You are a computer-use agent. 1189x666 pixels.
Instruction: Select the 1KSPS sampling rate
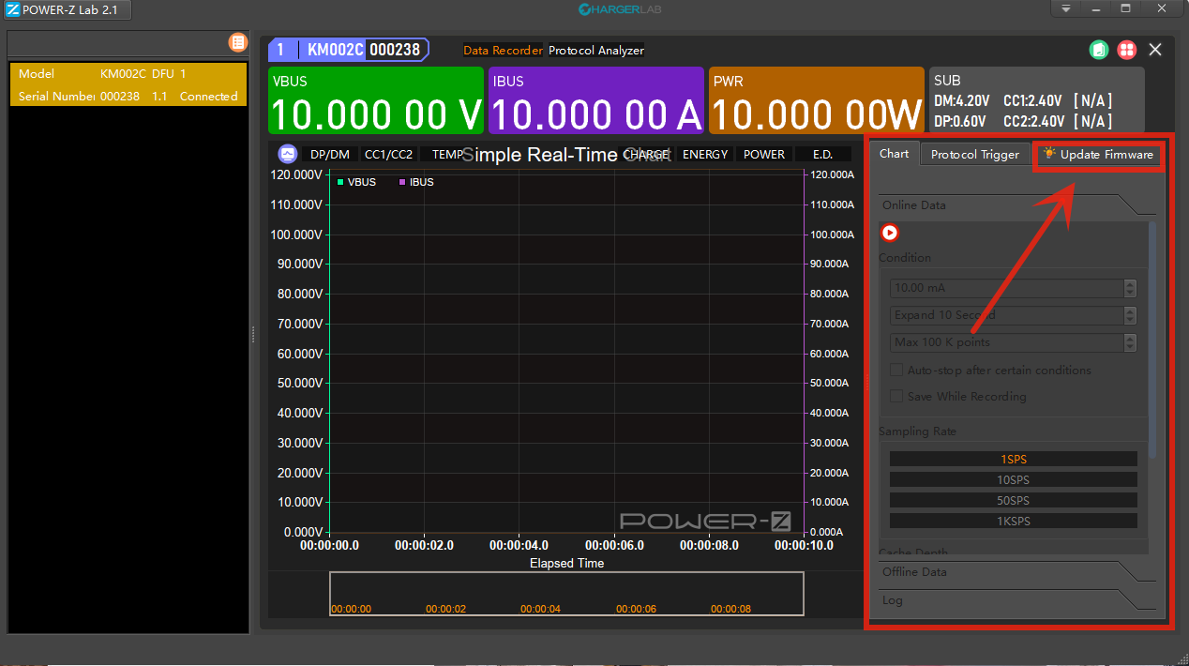click(x=1013, y=521)
